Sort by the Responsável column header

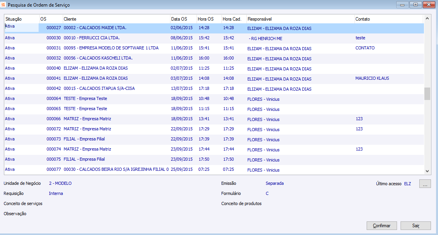point(301,19)
